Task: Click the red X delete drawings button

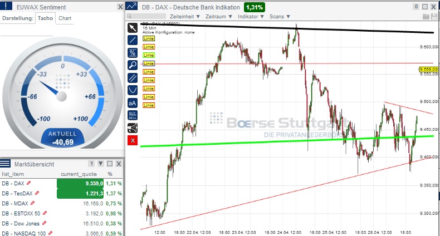Action: coord(133,140)
